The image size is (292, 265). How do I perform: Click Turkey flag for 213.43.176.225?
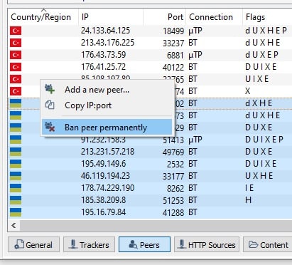pyautogui.click(x=16, y=43)
